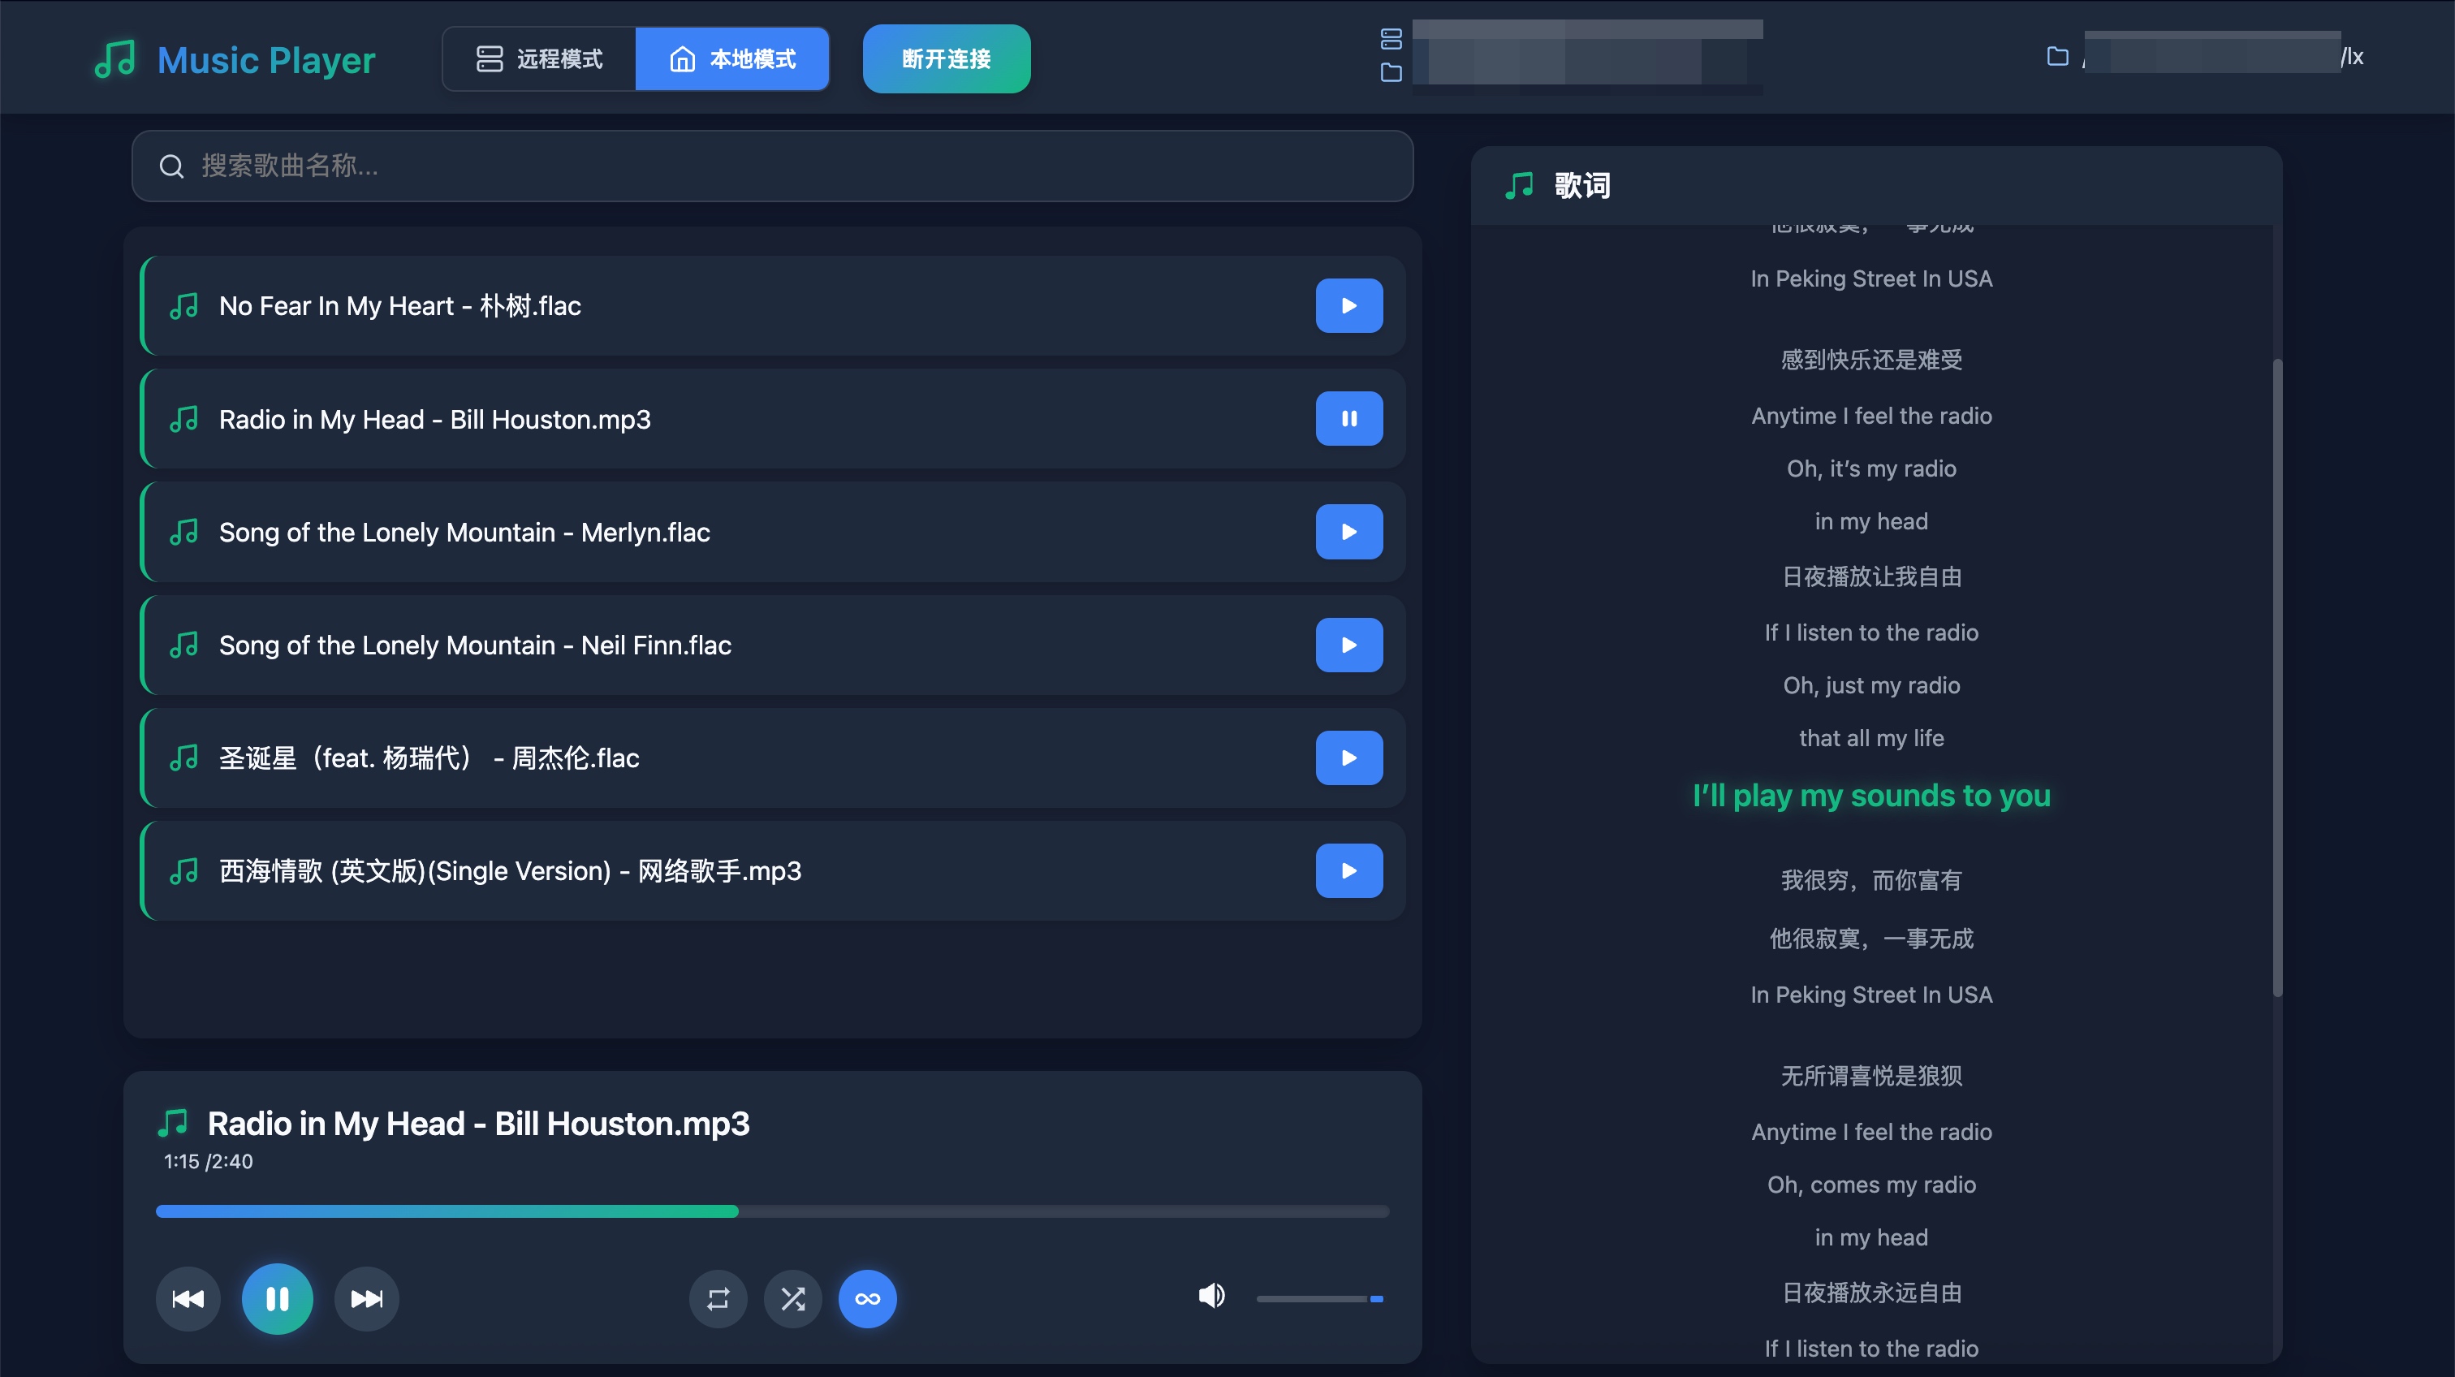Adjust the volume slider
The image size is (2455, 1377).
(x=1319, y=1299)
